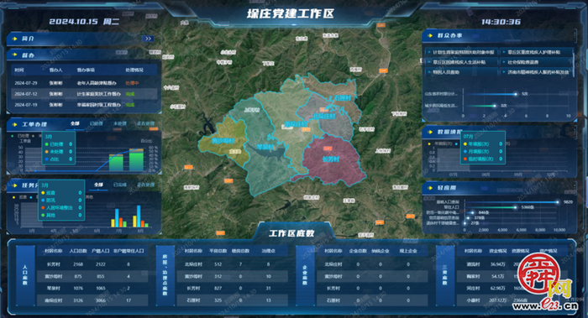Click 企业总数 column header

(358, 251)
